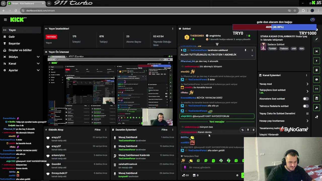322x181 pixels.
Task: Unpin the pinned chat message
Action: pyautogui.click(x=246, y=50)
